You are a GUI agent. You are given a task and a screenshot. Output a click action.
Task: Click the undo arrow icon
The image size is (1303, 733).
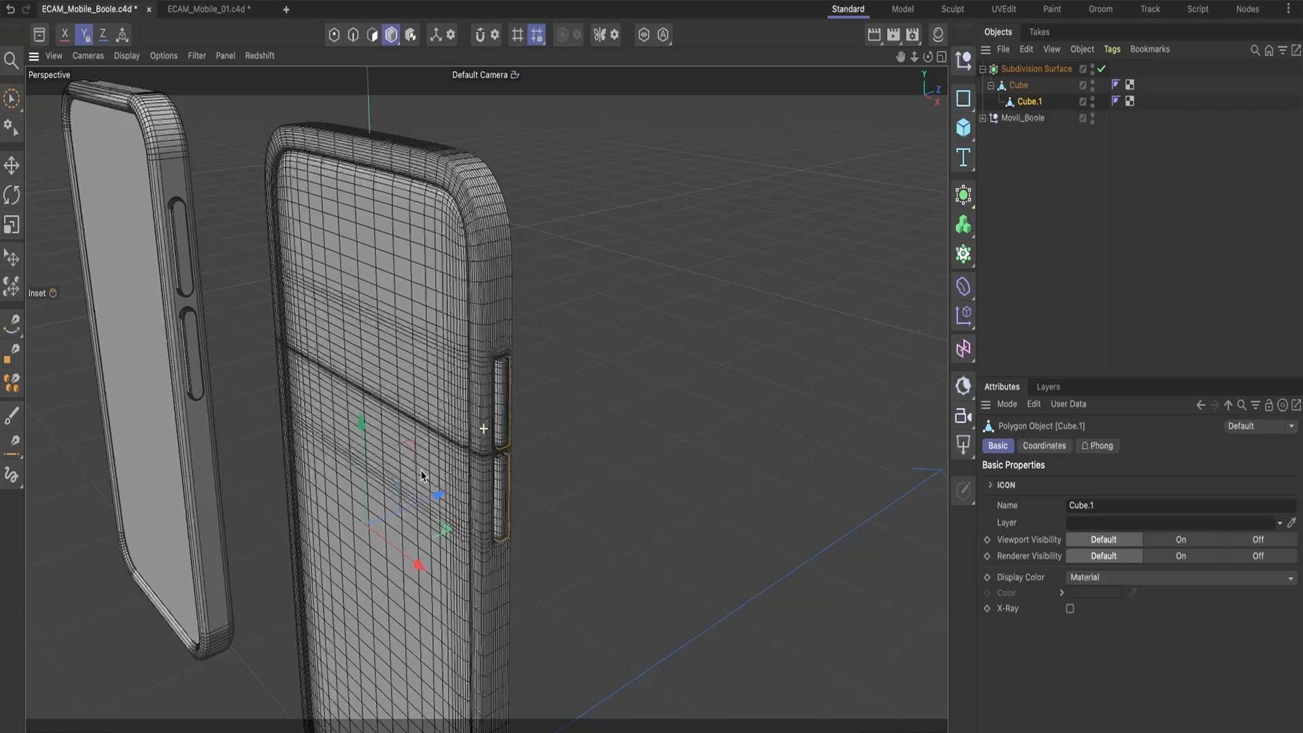click(10, 9)
